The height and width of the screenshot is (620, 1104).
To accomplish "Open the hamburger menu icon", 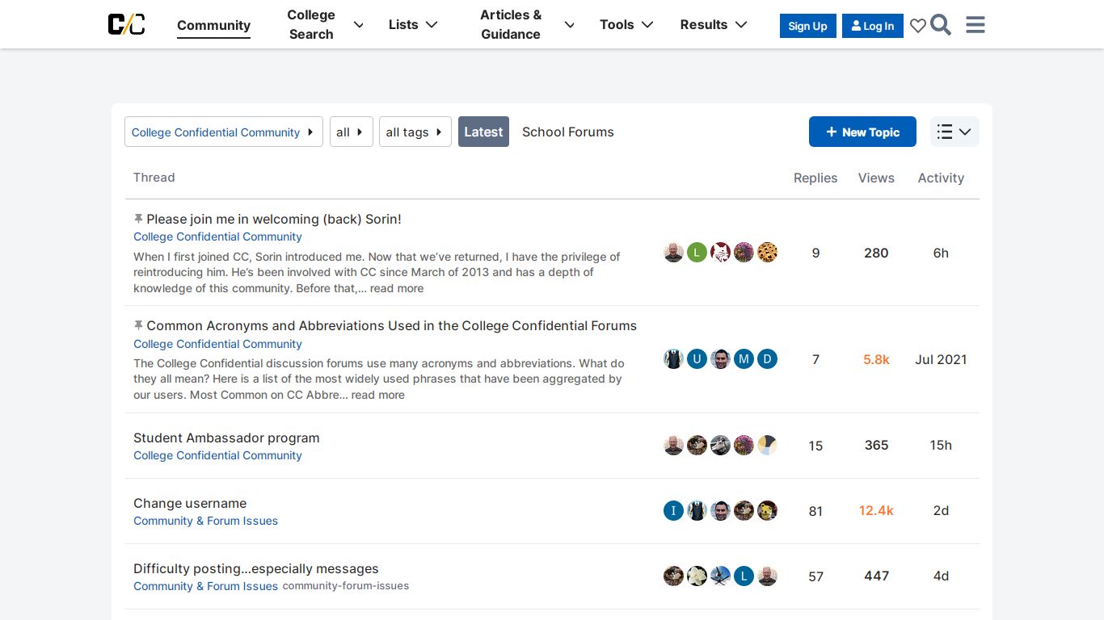I will click(x=975, y=25).
